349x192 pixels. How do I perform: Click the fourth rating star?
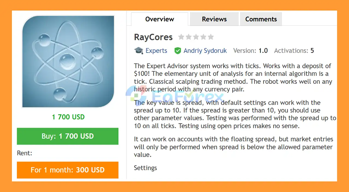point(203,37)
